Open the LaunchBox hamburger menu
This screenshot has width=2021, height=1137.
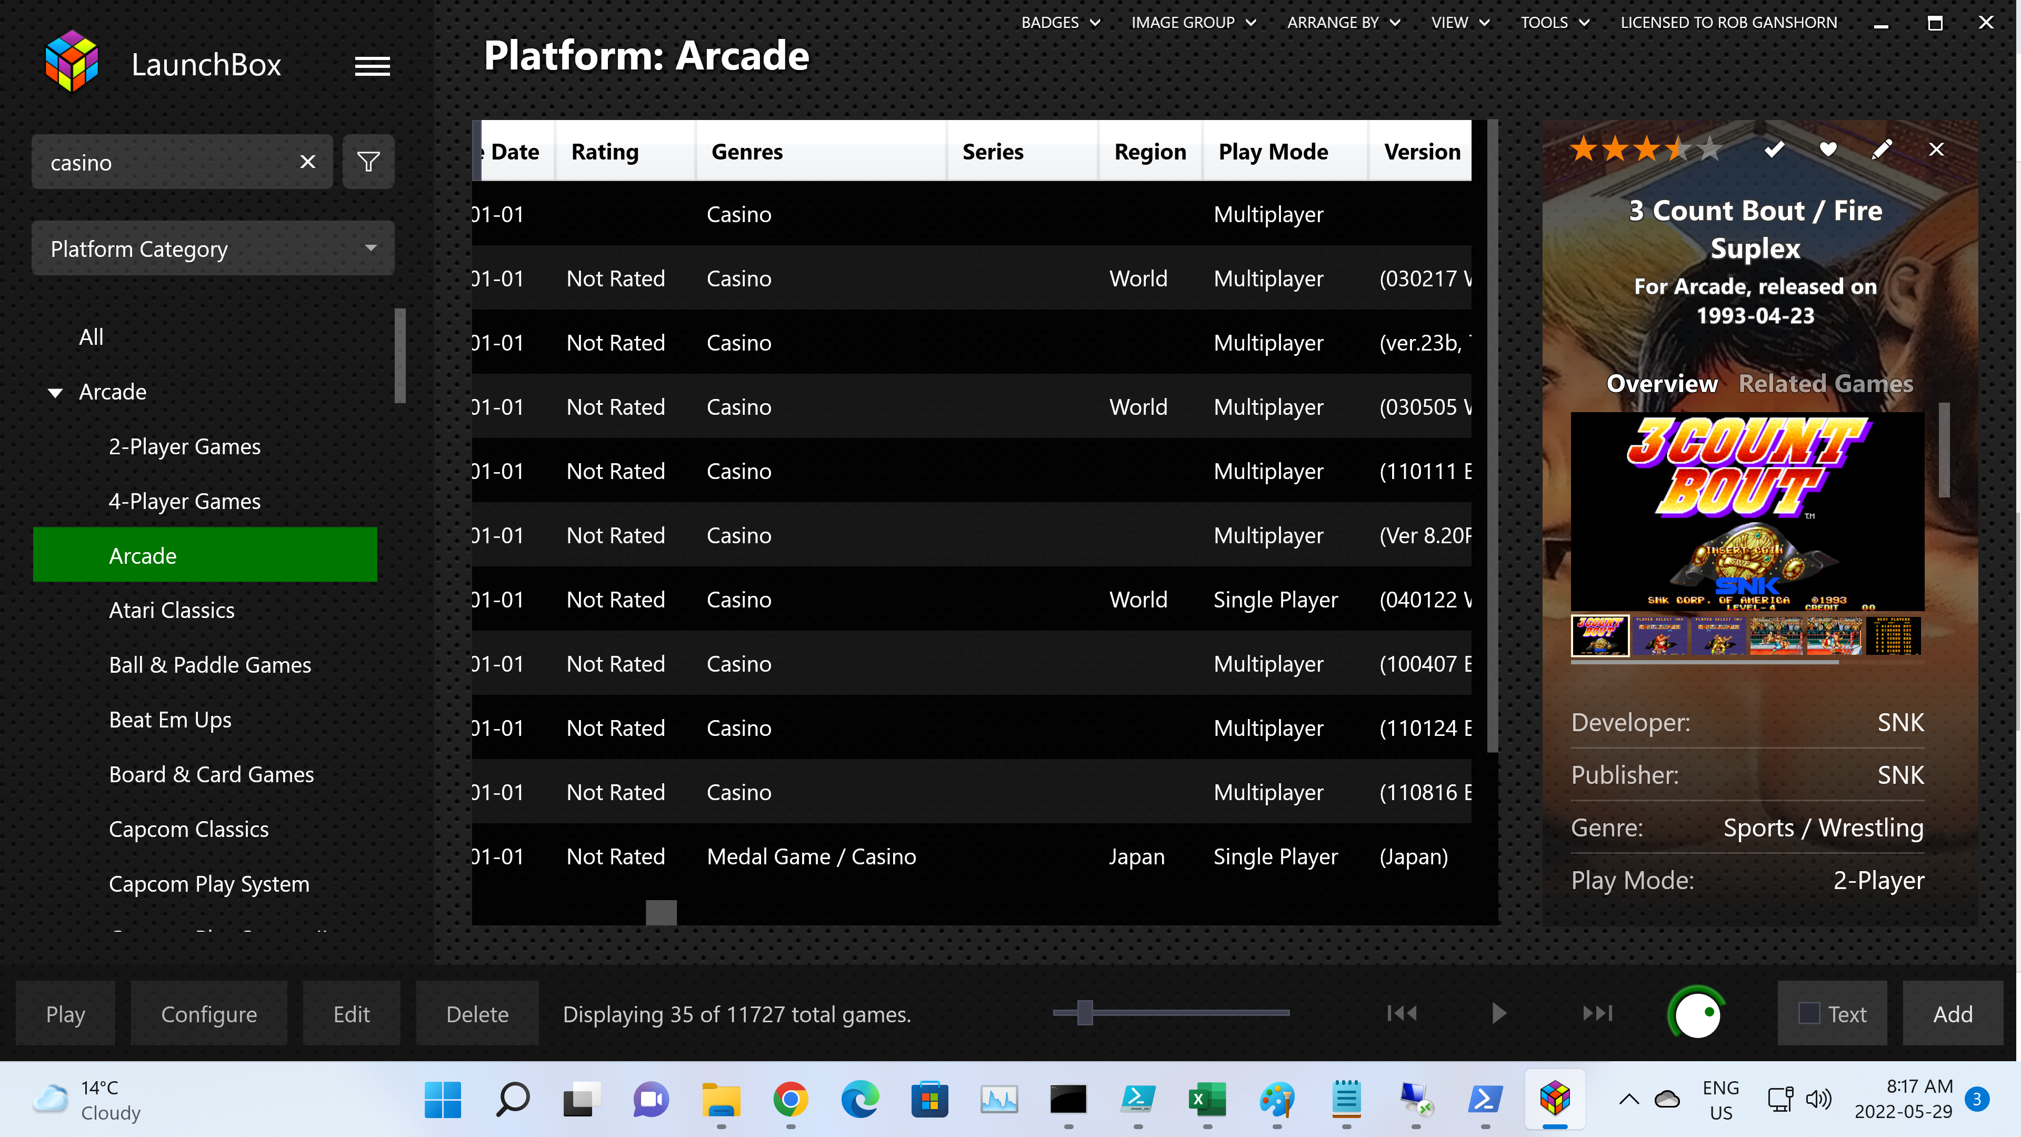click(x=372, y=66)
